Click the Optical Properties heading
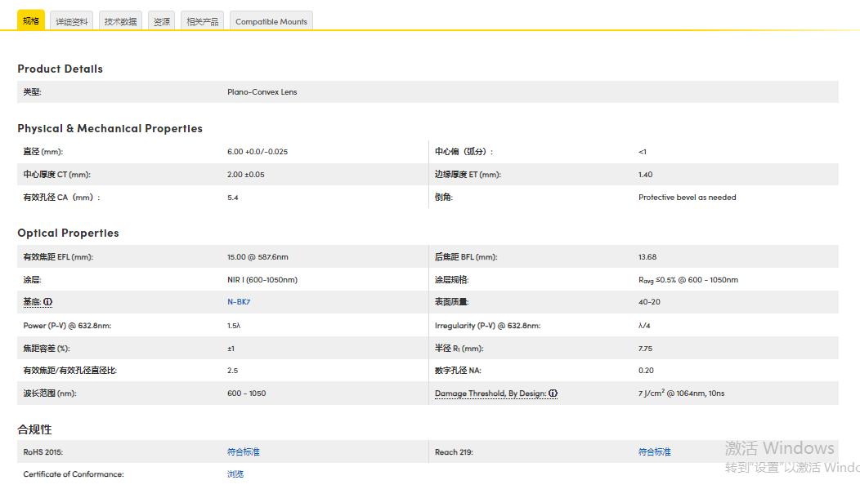Screen dimensions: 860x498 pos(68,233)
